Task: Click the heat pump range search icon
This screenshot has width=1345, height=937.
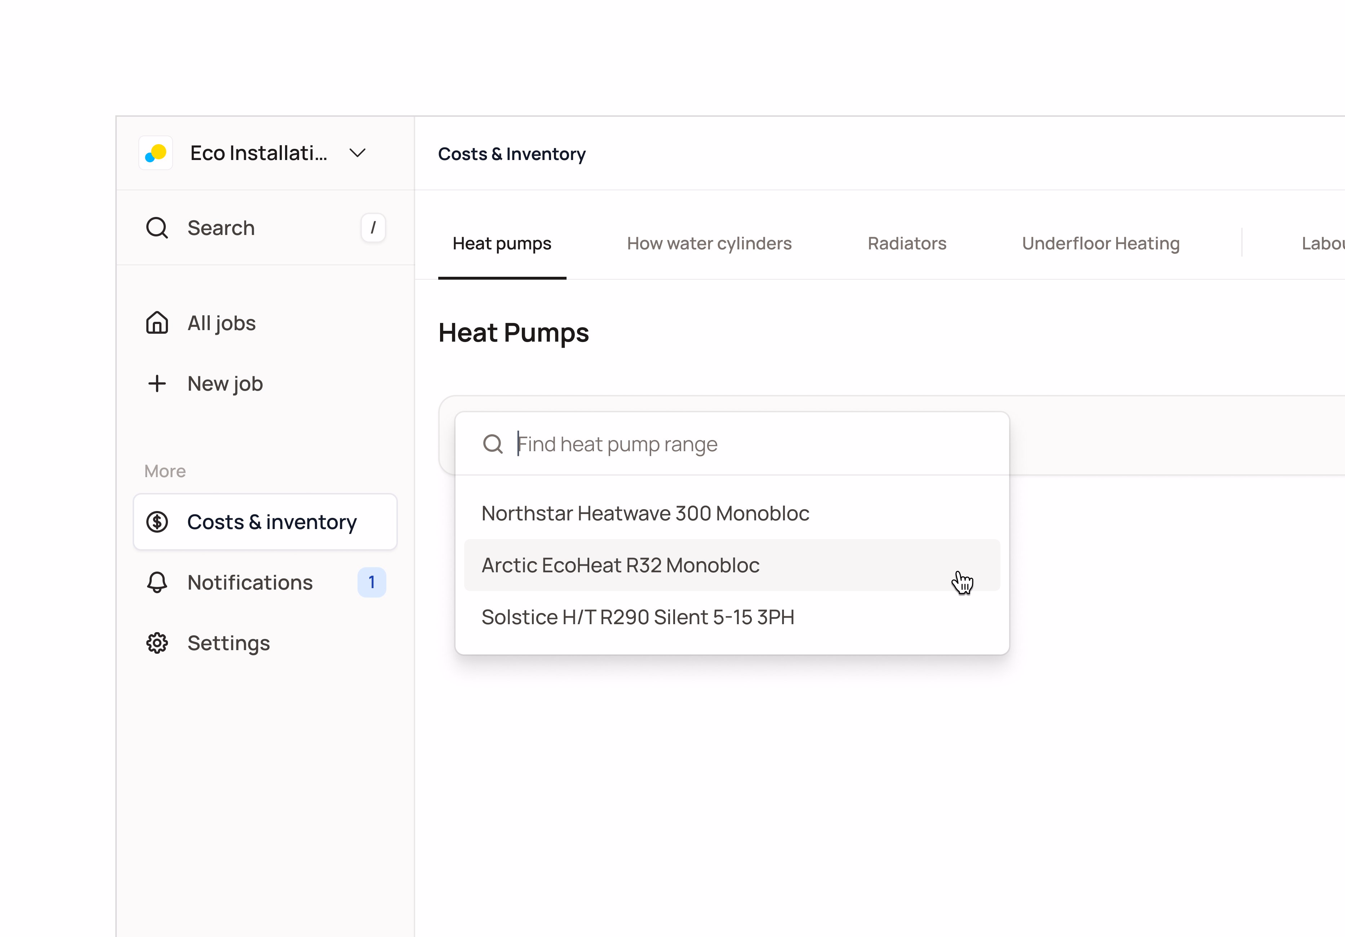Action: click(493, 444)
